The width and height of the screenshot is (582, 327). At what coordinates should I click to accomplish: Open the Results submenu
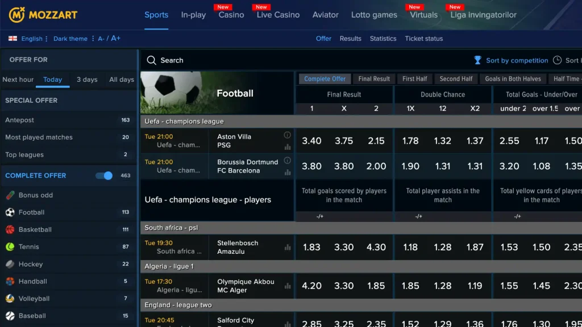coord(350,39)
